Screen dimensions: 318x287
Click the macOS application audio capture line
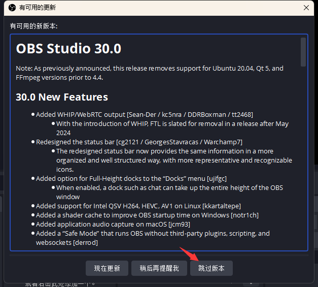point(113,224)
